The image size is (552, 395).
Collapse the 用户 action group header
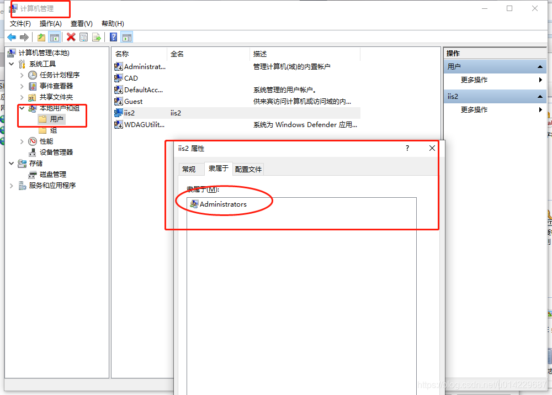click(538, 66)
